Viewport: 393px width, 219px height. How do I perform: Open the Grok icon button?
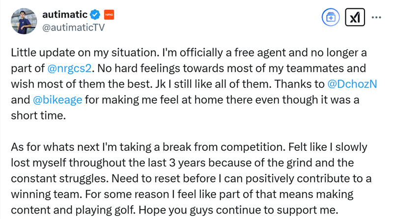pos(355,17)
